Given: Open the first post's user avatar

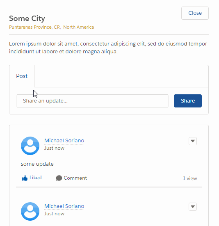Looking at the screenshot, I should click(x=30, y=146).
